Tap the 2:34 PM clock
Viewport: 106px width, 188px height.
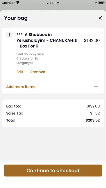[53, 3]
